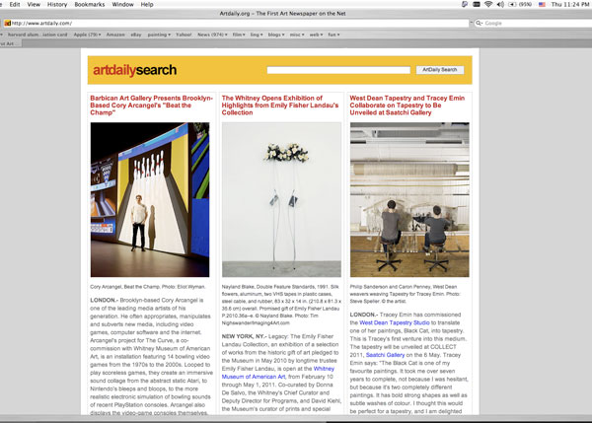Click the artdaily search text field
The image size is (592, 423).
338,70
